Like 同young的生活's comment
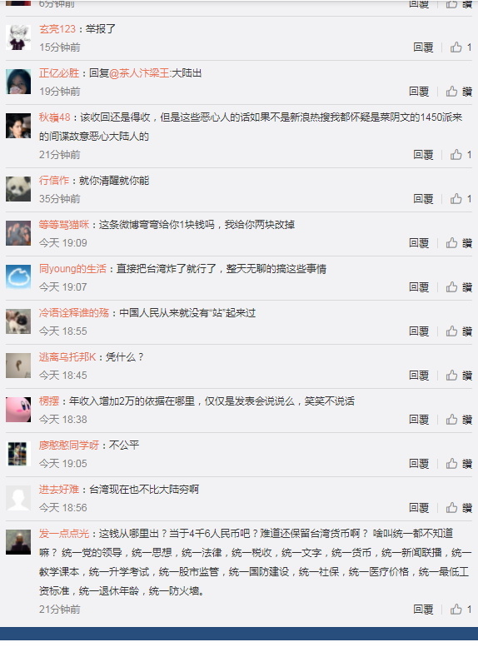Screen dimensions: 478x647 pos(459,287)
